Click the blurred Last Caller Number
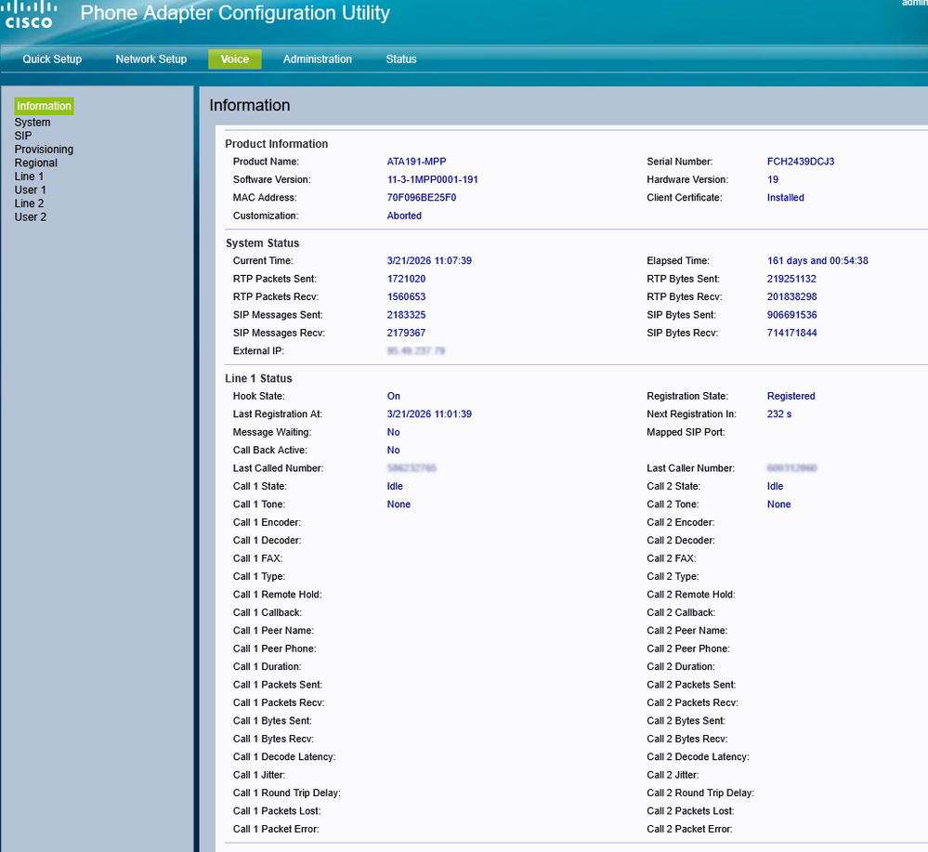Screen dimensions: 928x852 [x=791, y=468]
